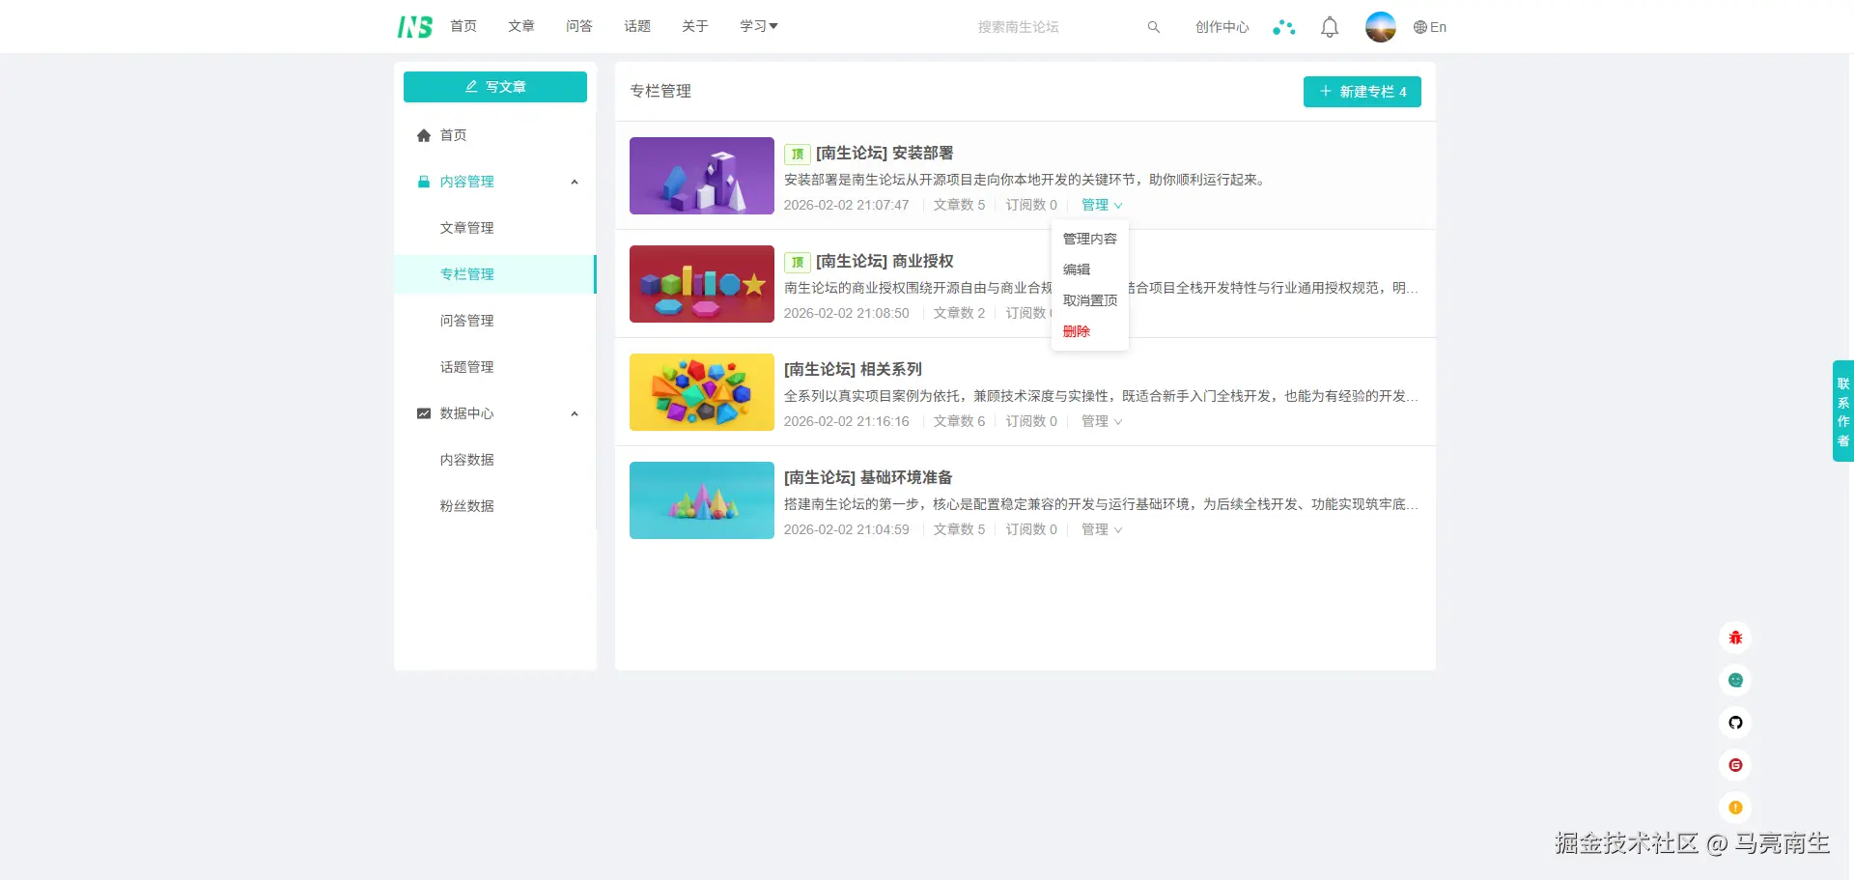Open the GitHub link icon
Image resolution: width=1854 pixels, height=880 pixels.
pyautogui.click(x=1735, y=723)
